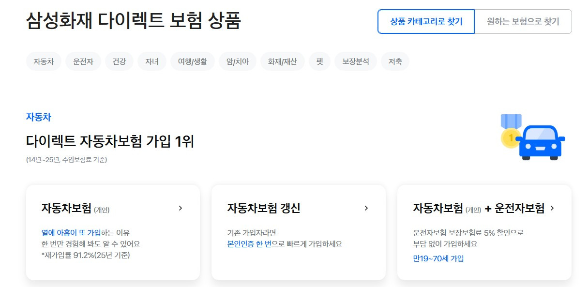Switch to the 상품 카테고리로 찾기 tab

coord(426,21)
